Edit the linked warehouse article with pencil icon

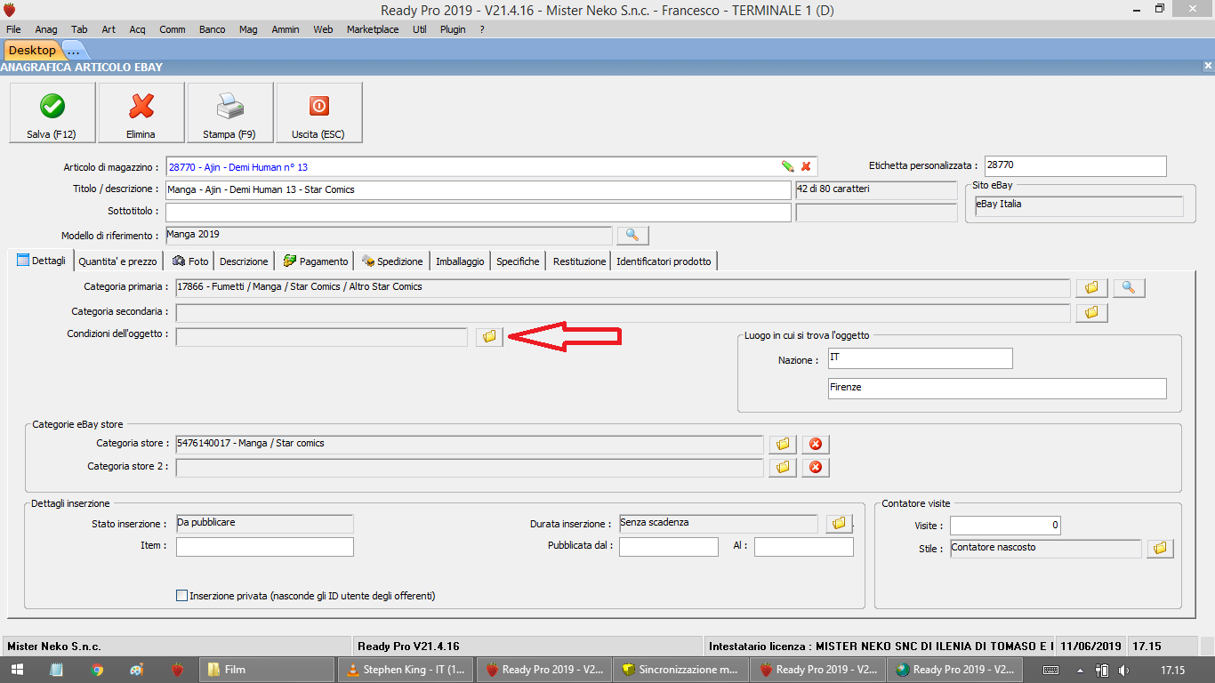(788, 166)
